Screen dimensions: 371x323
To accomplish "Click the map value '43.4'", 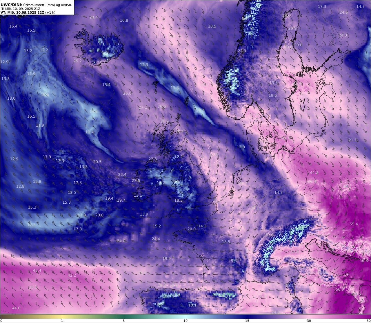I will pos(37,271).
